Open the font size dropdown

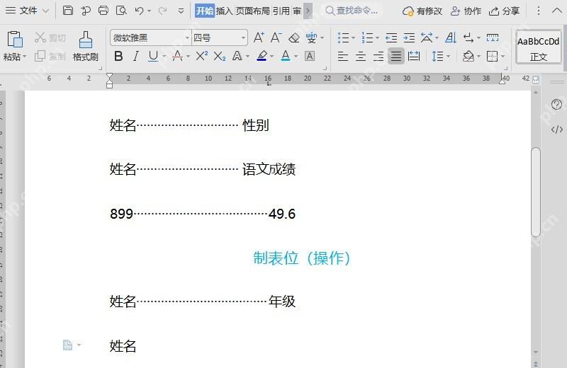(243, 38)
